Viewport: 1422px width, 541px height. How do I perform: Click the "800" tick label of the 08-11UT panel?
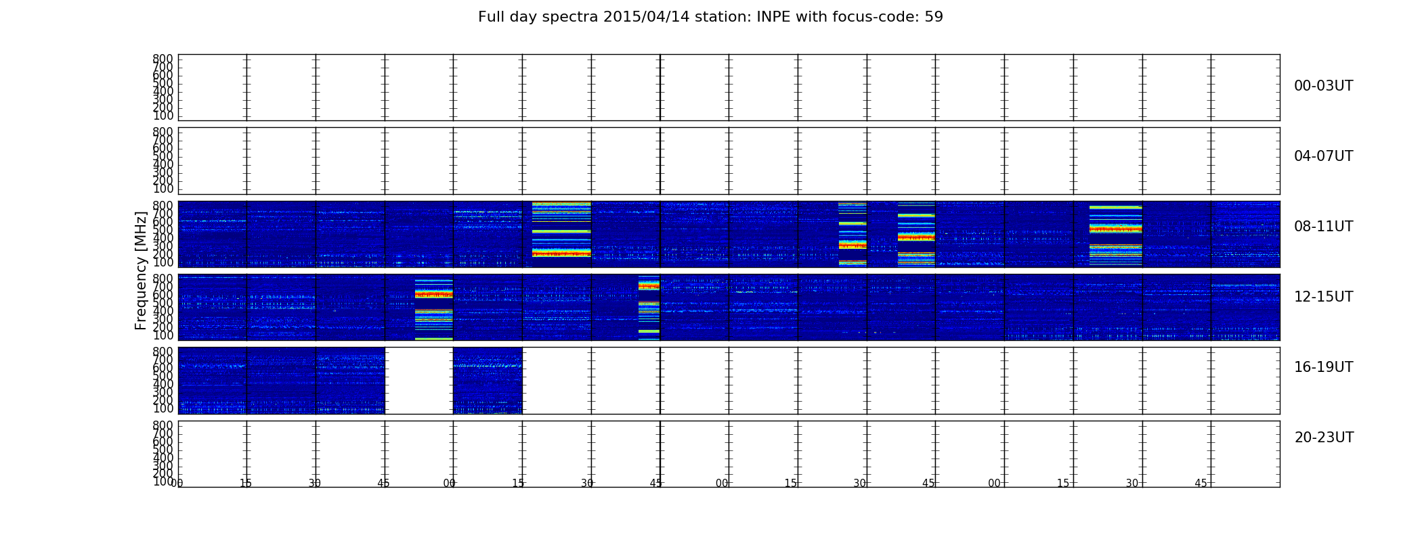(x=163, y=206)
